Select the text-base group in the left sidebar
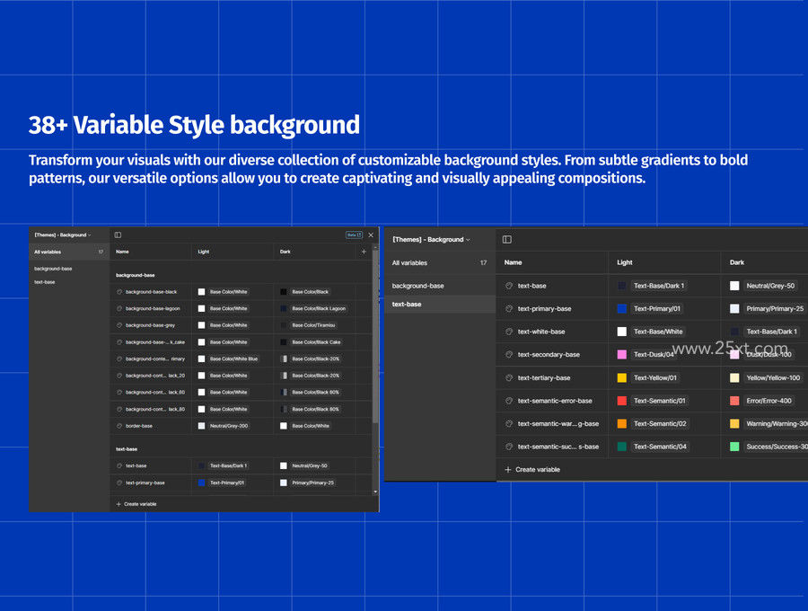The height and width of the screenshot is (611, 808). point(44,282)
